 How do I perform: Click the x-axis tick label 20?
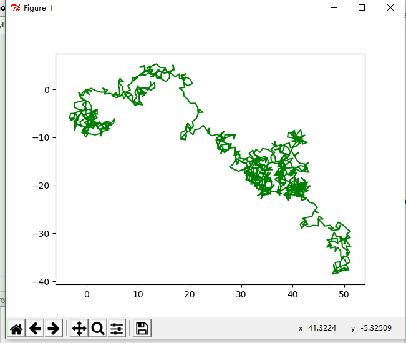point(190,294)
